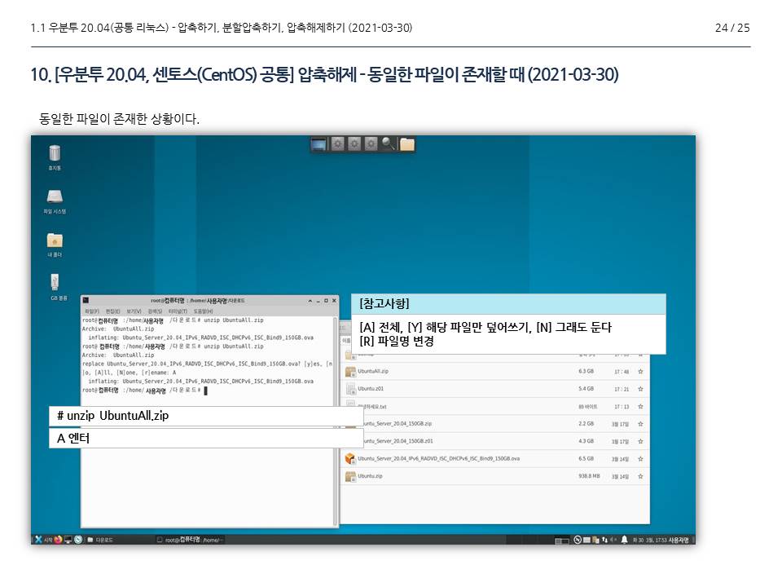Switch to the Downloads folder taskbar button

pyautogui.click(x=100, y=540)
